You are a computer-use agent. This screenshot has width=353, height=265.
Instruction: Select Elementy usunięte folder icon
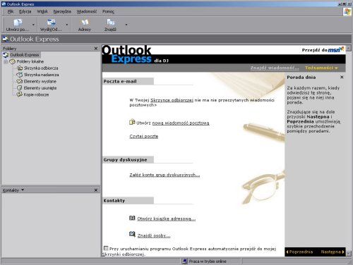click(x=20, y=88)
